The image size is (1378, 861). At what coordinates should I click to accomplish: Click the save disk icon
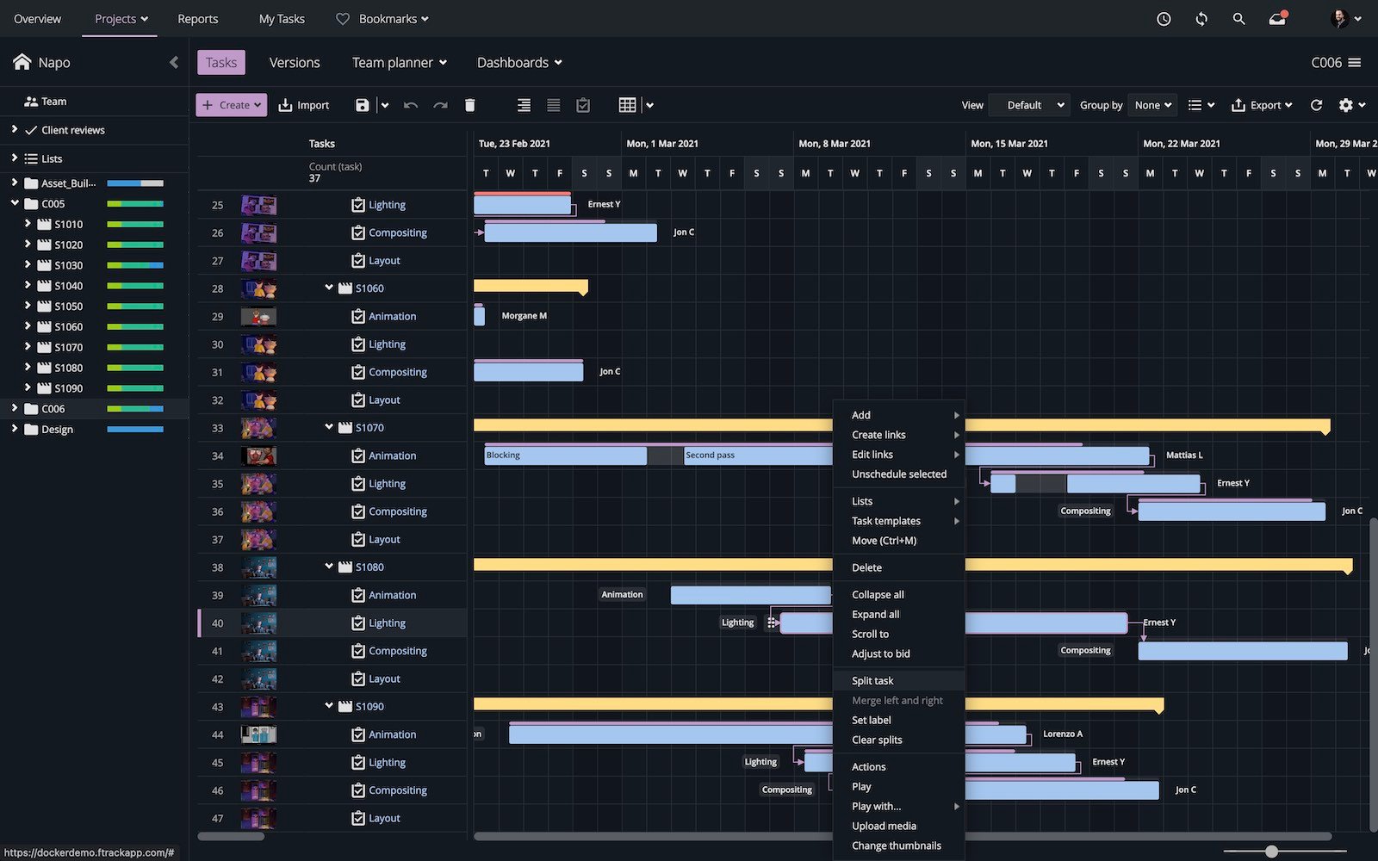coord(362,105)
